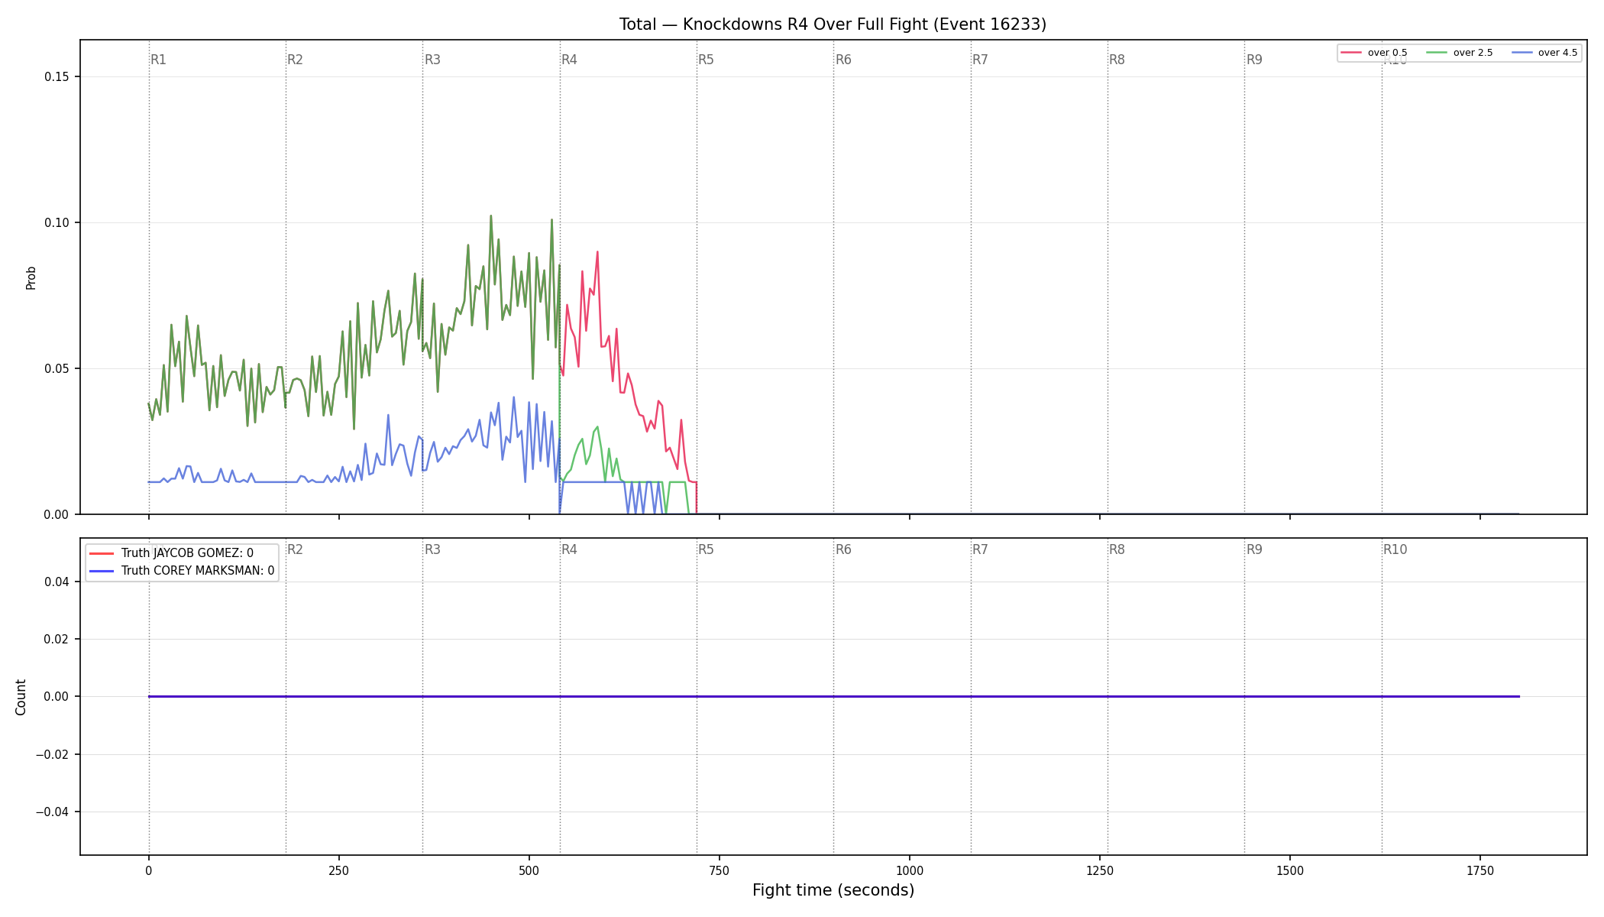Click the 'Prob' y-axis label

[x=31, y=277]
